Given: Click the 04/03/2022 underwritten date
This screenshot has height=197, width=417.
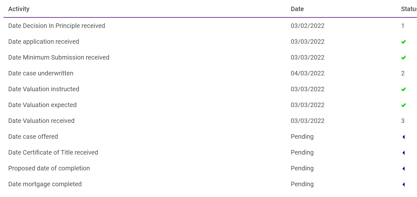Looking at the screenshot, I should 308,73.
